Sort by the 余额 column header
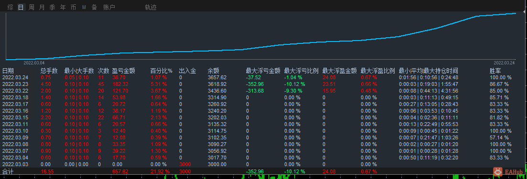 tap(214, 71)
